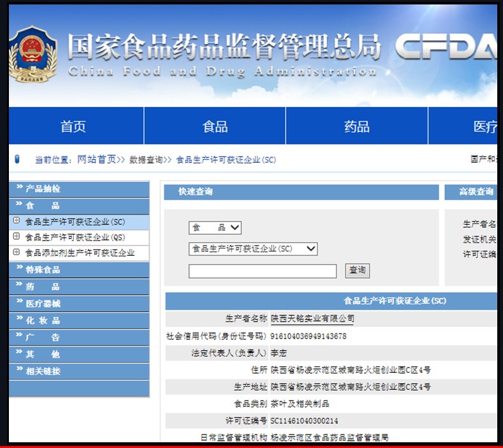Image resolution: width=503 pixels, height=448 pixels.
Task: Follow the 数据查询 breadcrumb link
Action: tap(146, 160)
